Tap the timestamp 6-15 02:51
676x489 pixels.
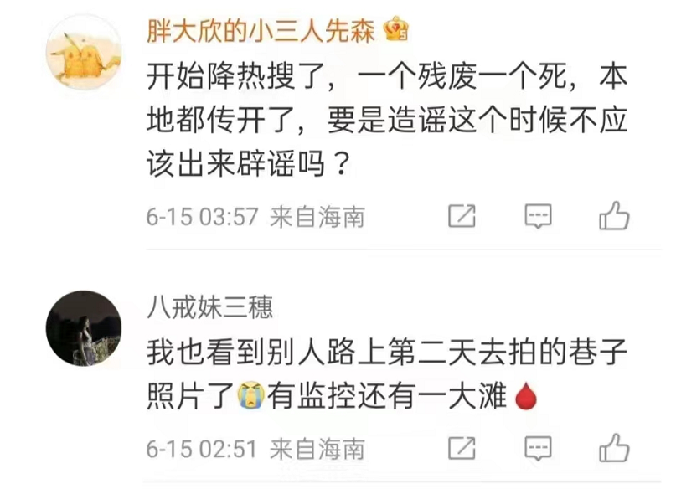202,449
